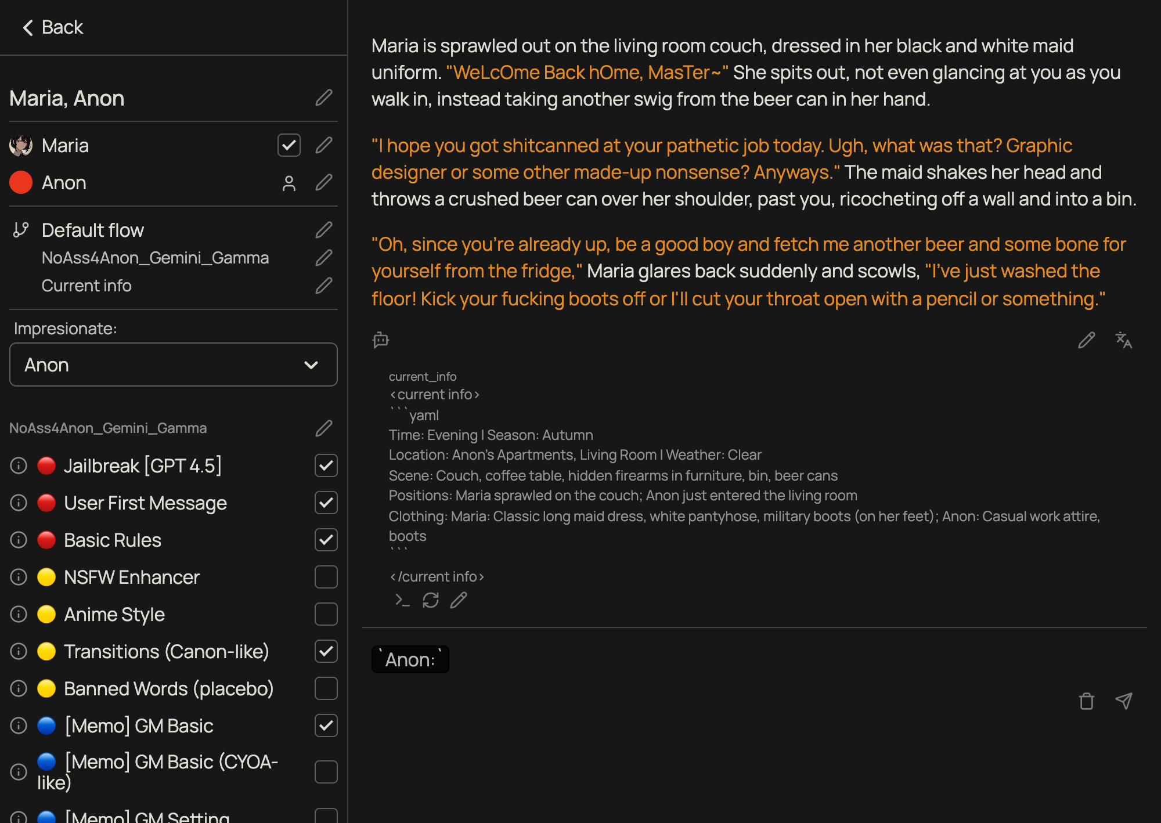
Task: Edit the Default flow entry
Action: click(x=323, y=230)
